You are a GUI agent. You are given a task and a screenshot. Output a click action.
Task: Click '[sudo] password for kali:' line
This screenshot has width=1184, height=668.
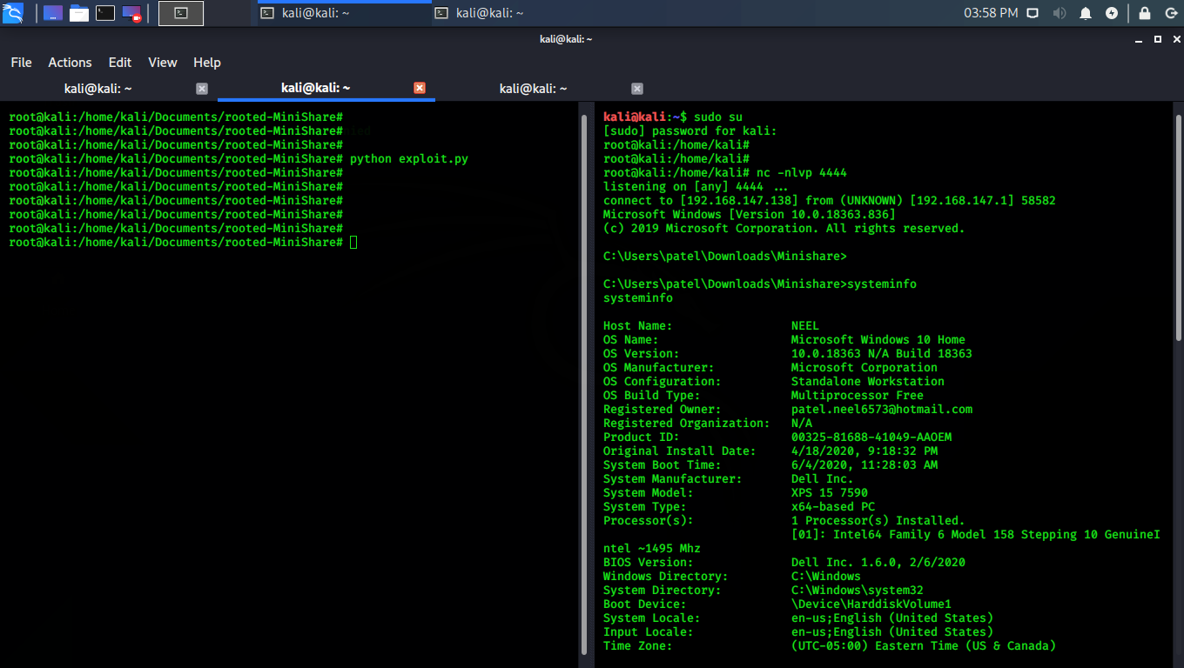point(690,131)
